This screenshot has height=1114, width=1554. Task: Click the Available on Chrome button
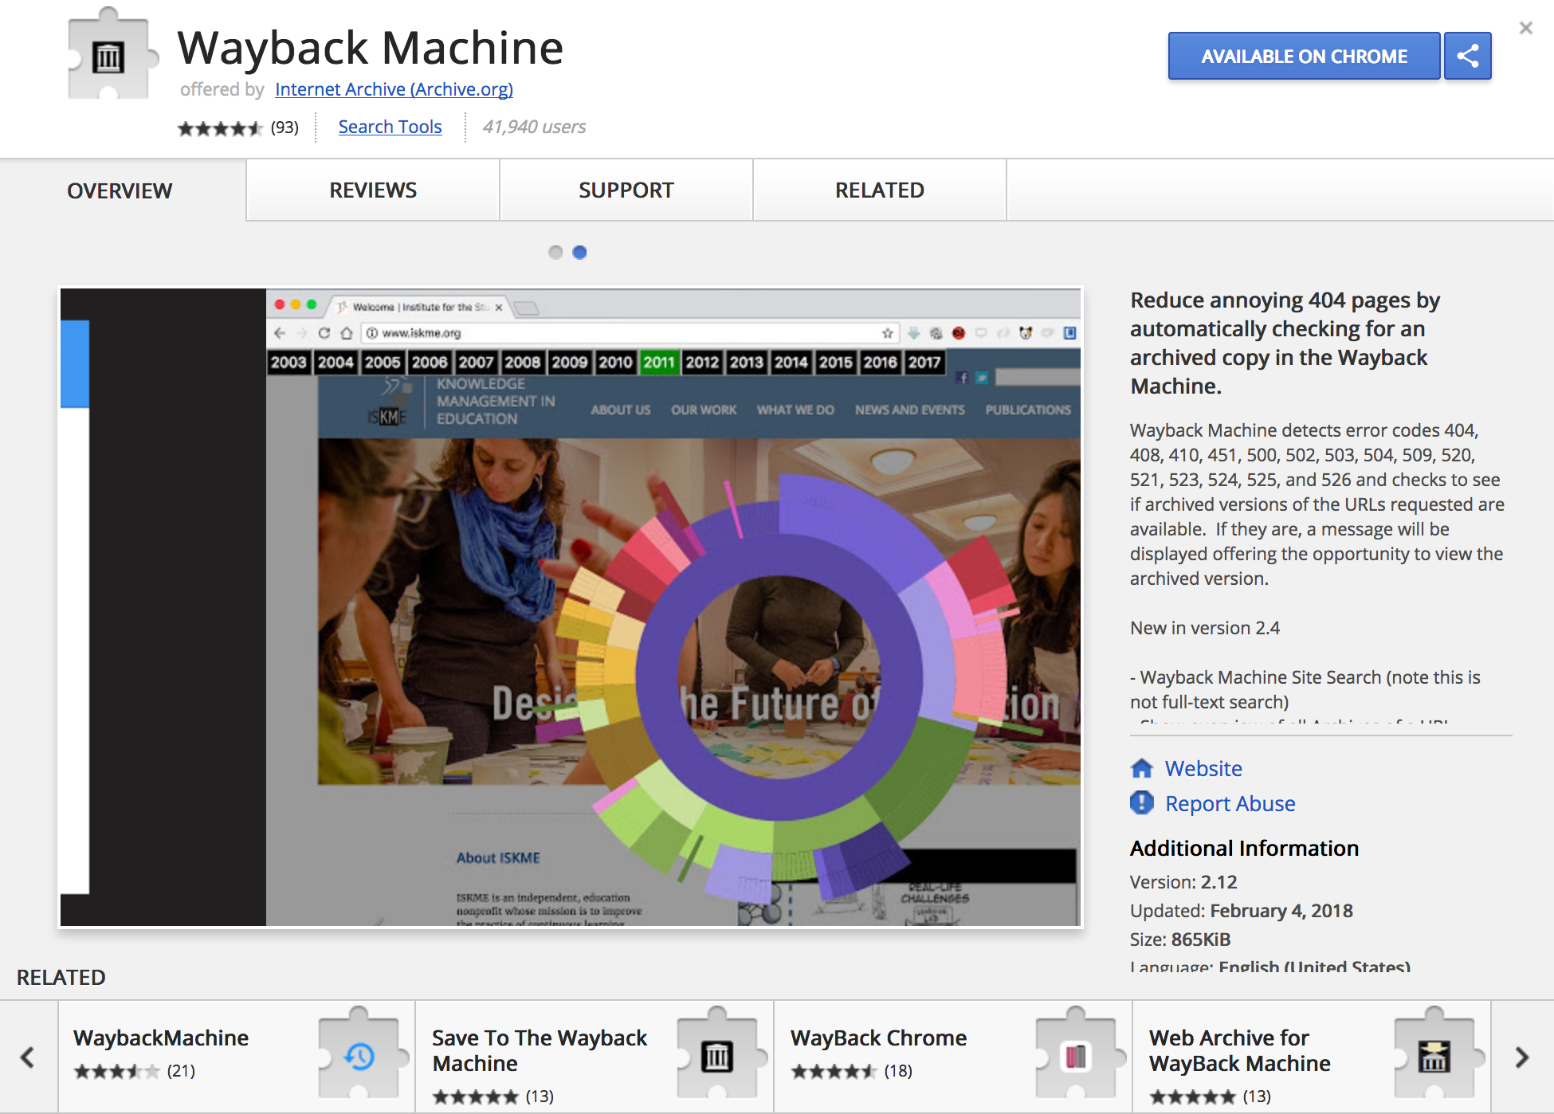[1304, 56]
